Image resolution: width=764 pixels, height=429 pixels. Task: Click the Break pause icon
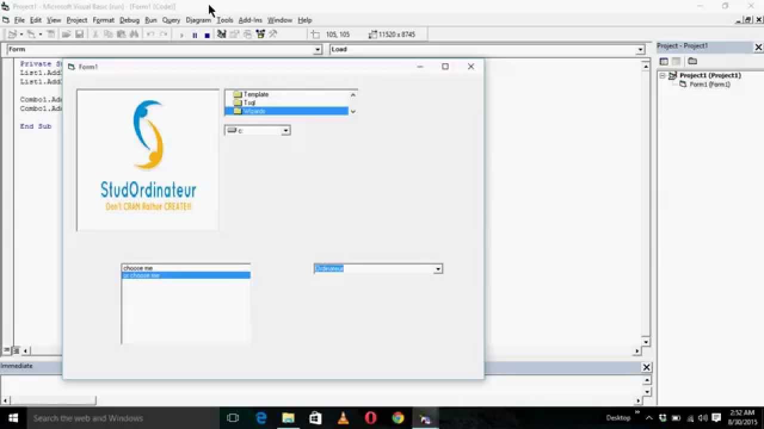[x=195, y=35]
